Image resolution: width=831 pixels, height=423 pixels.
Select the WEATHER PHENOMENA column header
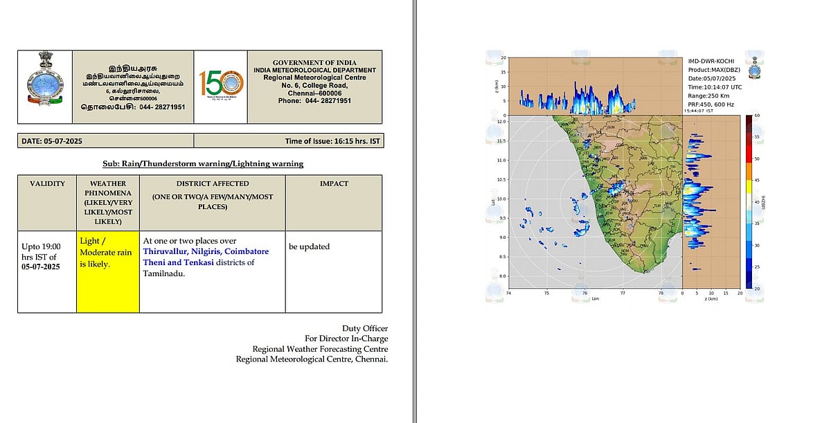107,202
